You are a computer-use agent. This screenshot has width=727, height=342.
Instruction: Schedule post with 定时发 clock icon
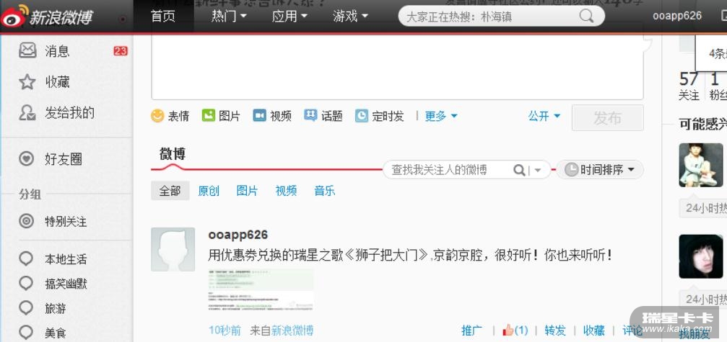point(362,115)
